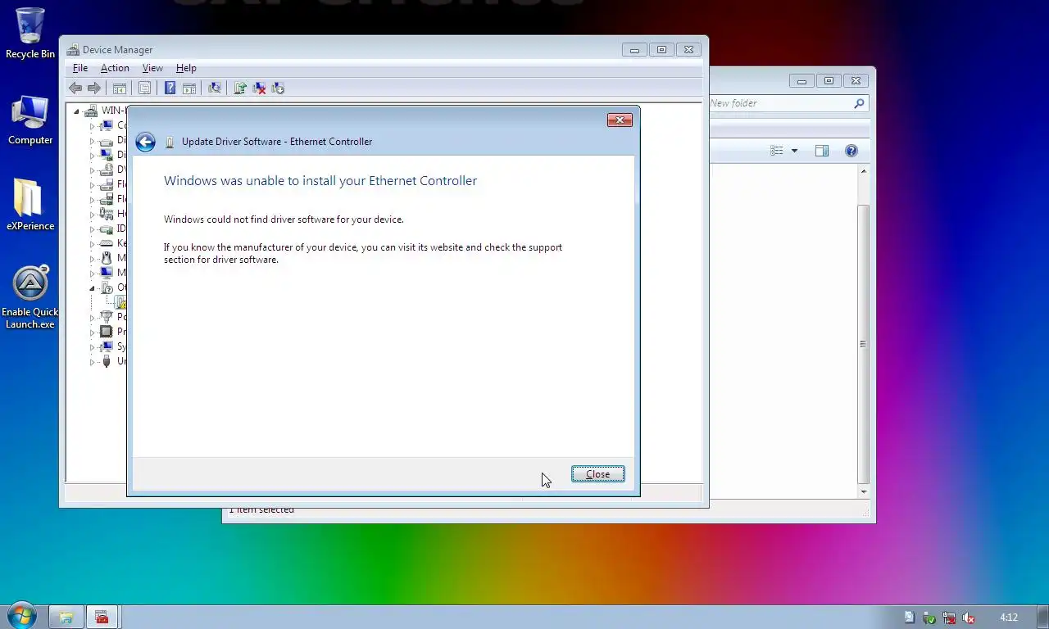Viewport: 1049px width, 629px height.
Task: Select the USB controllers plug icon in tree
Action: 106,361
